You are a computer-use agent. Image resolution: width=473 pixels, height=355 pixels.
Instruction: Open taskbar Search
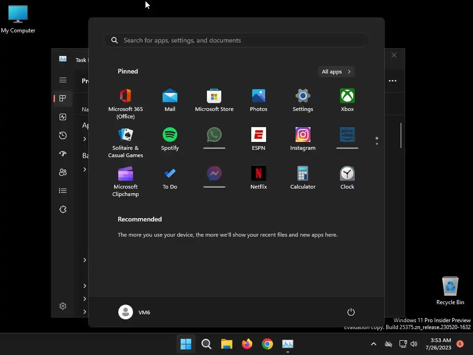pos(206,344)
